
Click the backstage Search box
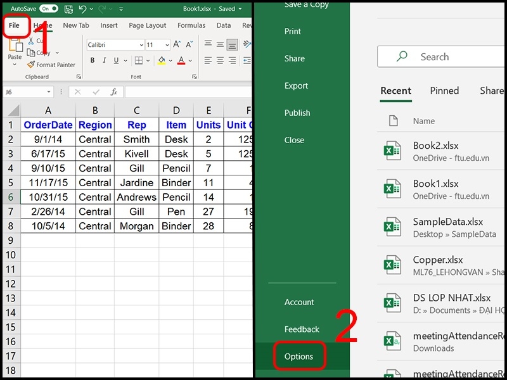tap(441, 57)
